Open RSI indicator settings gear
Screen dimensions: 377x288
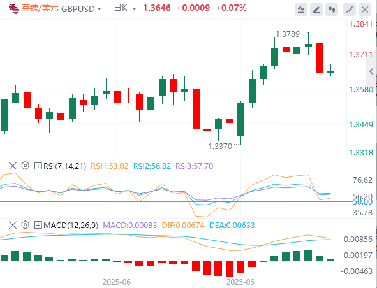click(x=26, y=166)
